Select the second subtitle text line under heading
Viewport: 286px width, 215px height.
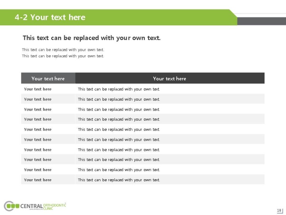click(63, 56)
